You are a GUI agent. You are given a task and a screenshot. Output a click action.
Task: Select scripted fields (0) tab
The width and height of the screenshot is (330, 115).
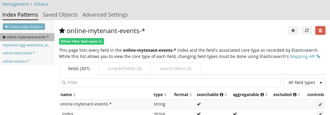click(125, 69)
